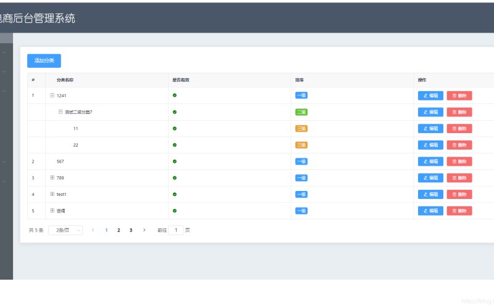Click the 前往 page number input field
Screen dimensions: 494x308
176,230
